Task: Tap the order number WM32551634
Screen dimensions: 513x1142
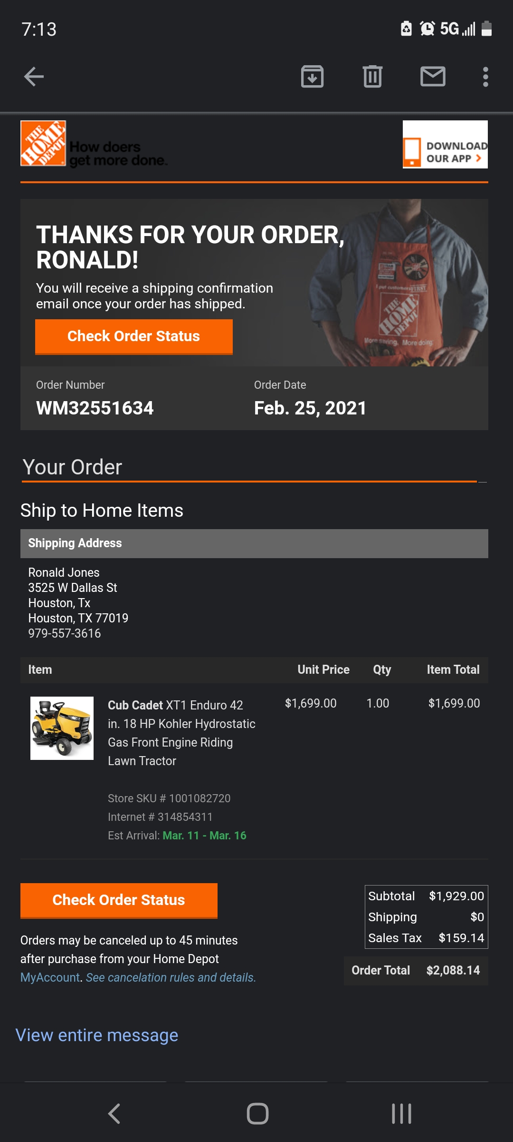Action: 95,408
